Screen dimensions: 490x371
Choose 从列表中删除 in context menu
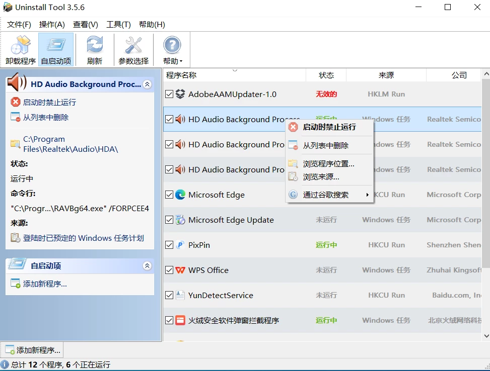[x=330, y=145]
